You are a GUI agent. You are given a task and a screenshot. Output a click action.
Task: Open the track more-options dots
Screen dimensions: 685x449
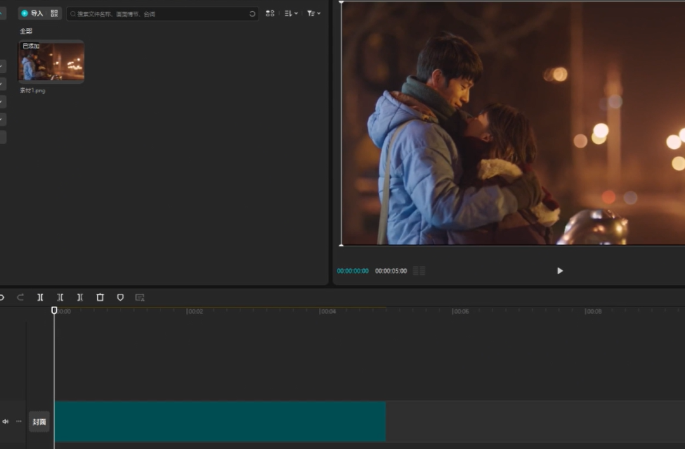(x=19, y=422)
